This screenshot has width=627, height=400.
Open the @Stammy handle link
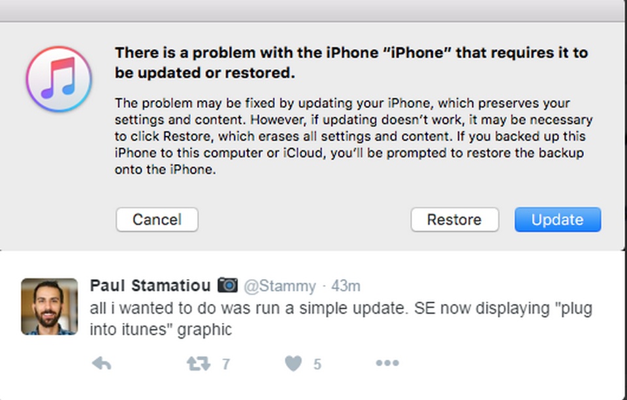click(280, 286)
